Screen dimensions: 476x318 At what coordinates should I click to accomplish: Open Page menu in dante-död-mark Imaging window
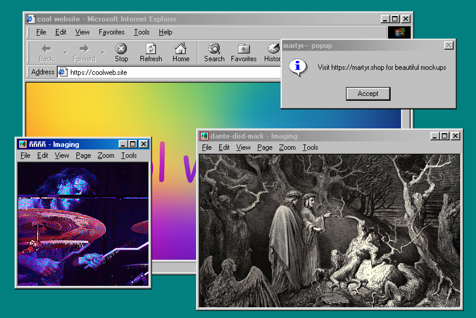[x=265, y=147]
